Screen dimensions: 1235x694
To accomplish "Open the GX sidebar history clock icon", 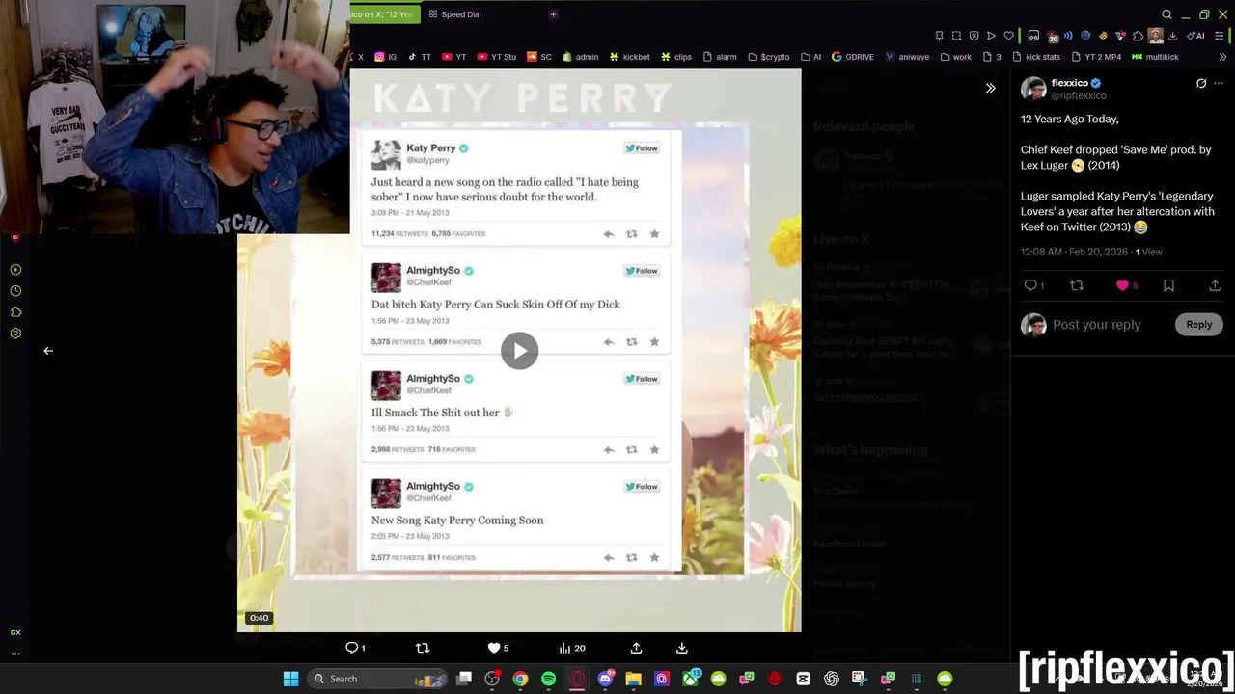I will (x=15, y=291).
